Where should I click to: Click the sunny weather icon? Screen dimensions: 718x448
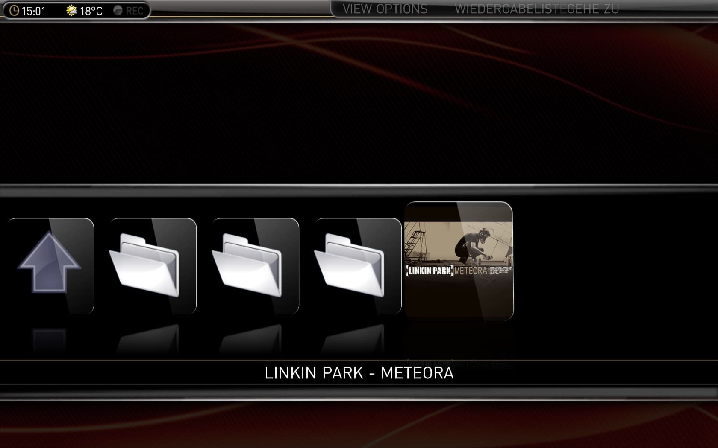(72, 10)
